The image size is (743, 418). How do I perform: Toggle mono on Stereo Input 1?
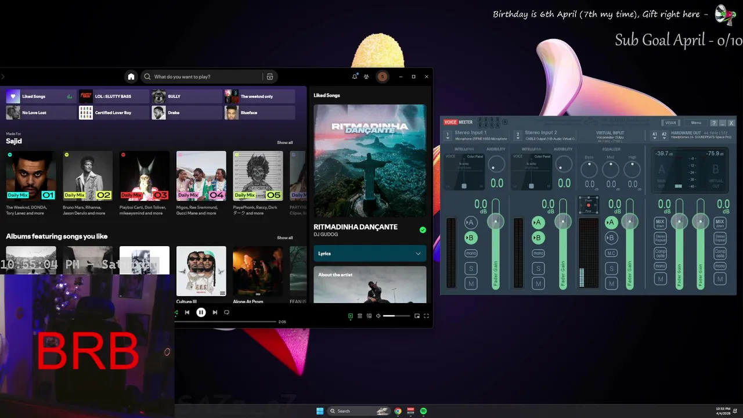(x=471, y=253)
